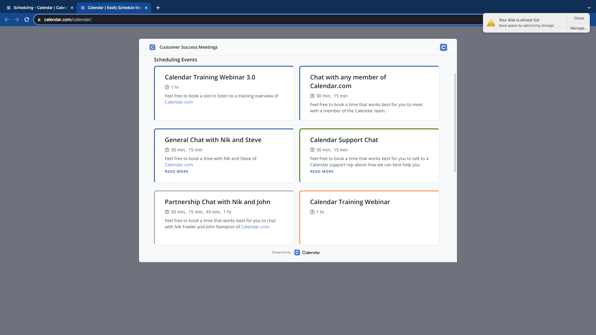Click clock icon on Chat with any member card
The height and width of the screenshot is (335, 596).
click(x=312, y=96)
